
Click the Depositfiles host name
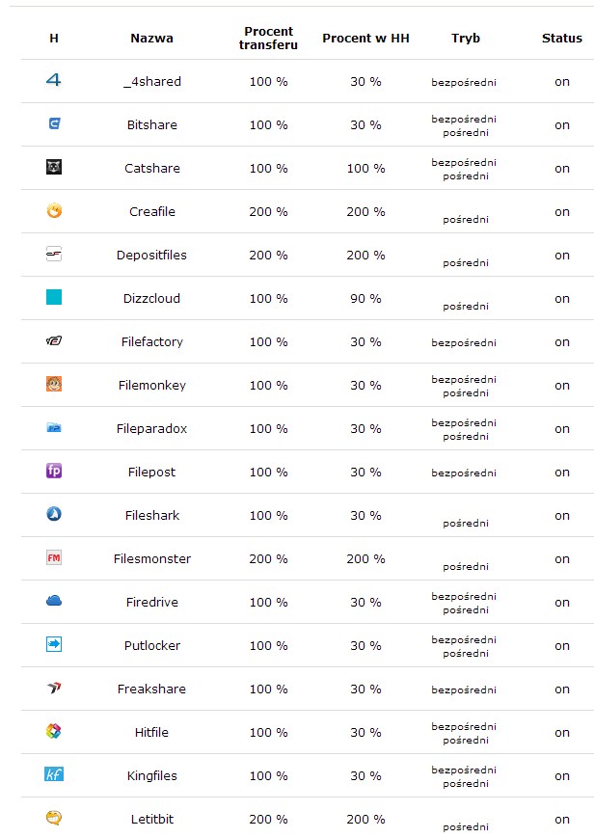(152, 256)
